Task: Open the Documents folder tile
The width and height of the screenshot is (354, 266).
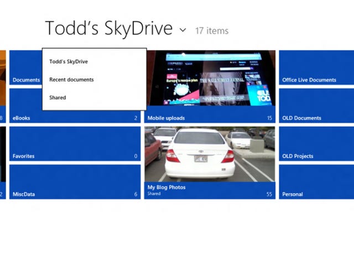Action: coord(26,67)
